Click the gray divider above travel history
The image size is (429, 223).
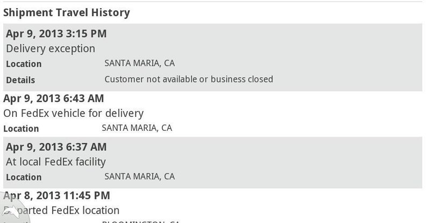[x=212, y=2]
